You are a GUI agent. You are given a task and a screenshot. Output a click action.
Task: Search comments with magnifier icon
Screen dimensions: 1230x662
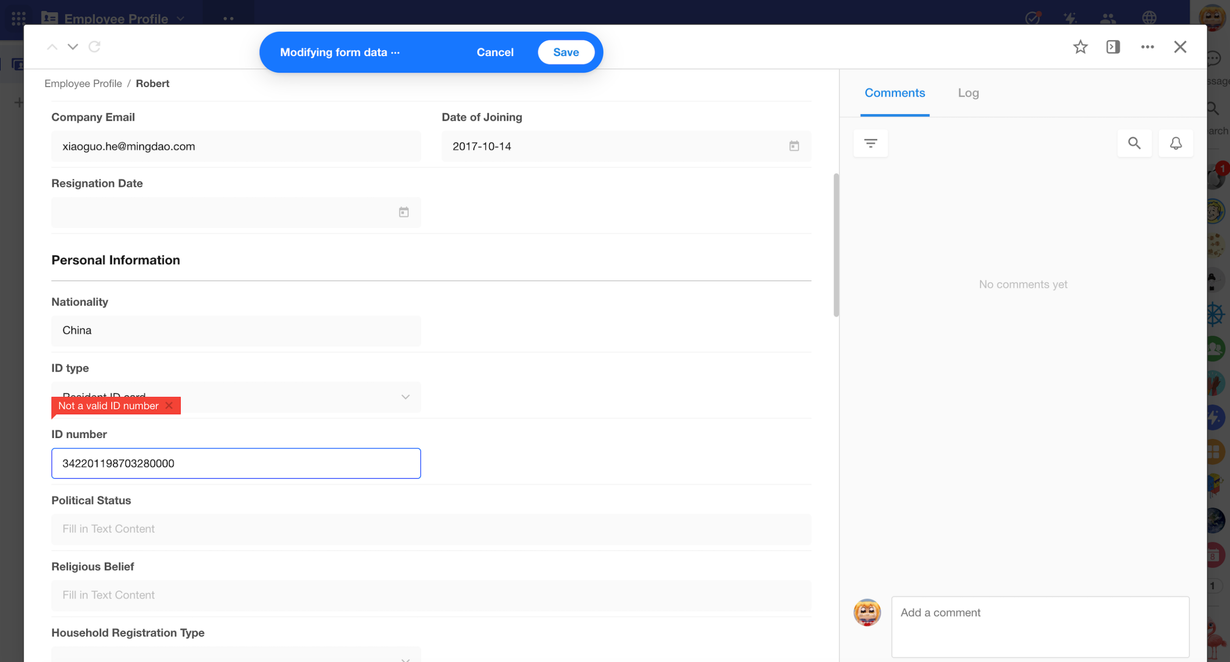1134,143
